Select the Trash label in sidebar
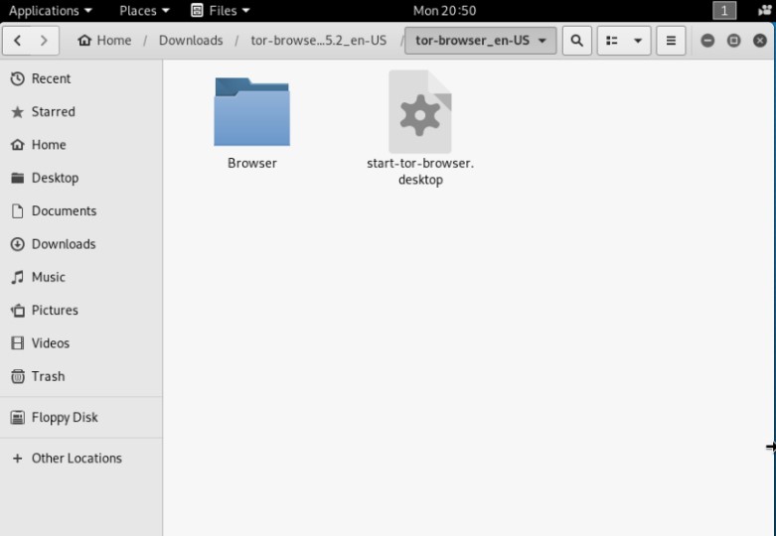The image size is (776, 536). click(x=48, y=376)
